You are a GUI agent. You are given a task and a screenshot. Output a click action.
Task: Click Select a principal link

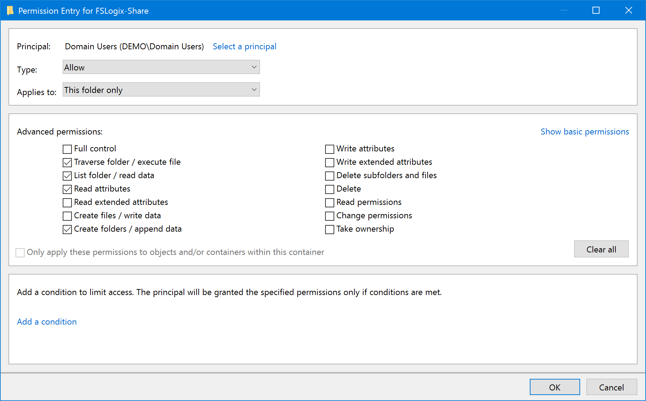coord(244,46)
